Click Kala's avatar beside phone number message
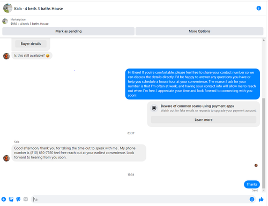The image size is (268, 206). (6, 158)
